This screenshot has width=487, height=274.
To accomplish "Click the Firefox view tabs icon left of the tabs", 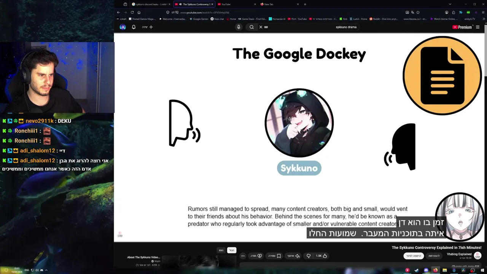I will [125, 4].
